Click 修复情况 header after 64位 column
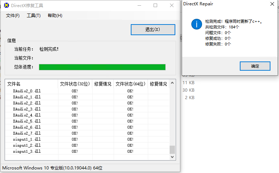Screen dimensions: 279x173 [x=158, y=84]
